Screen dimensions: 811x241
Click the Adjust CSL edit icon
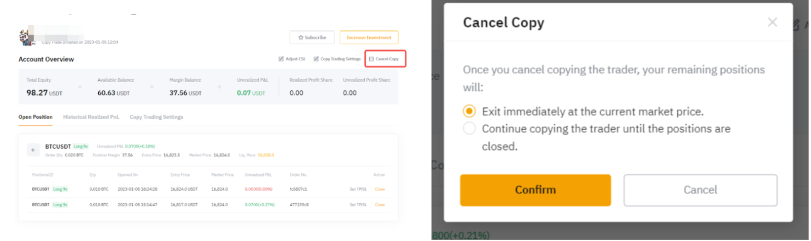pos(281,59)
